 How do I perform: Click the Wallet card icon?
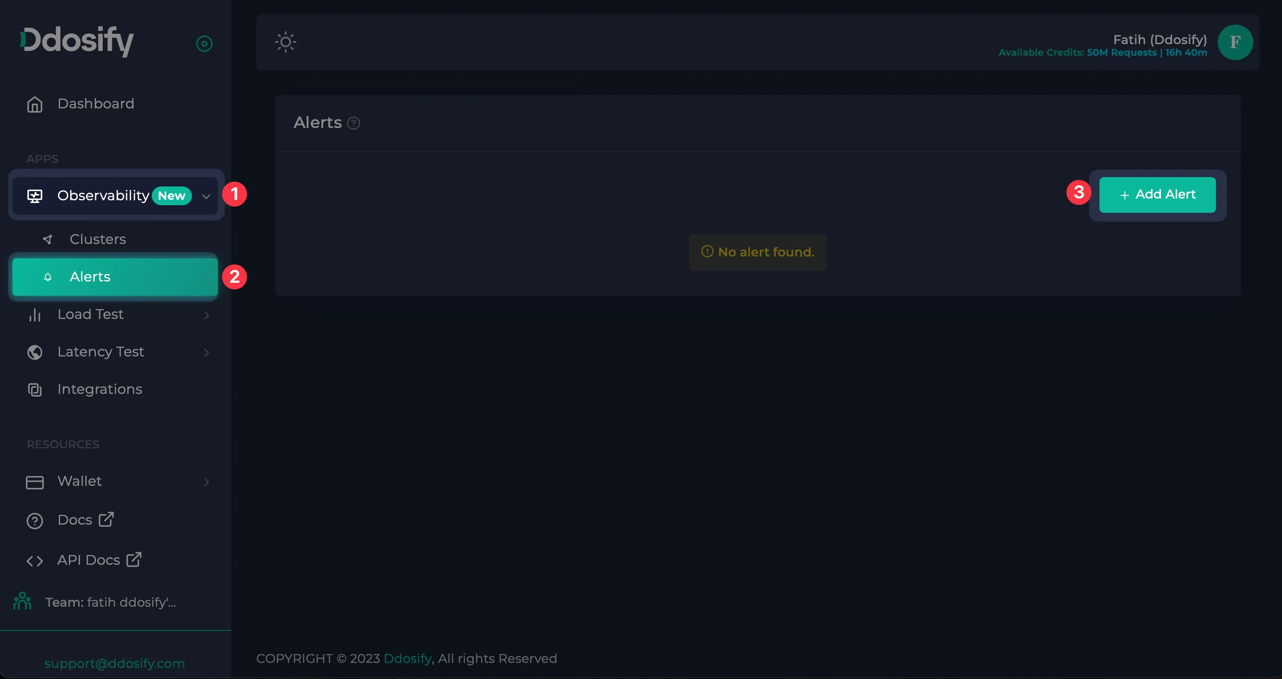click(34, 482)
